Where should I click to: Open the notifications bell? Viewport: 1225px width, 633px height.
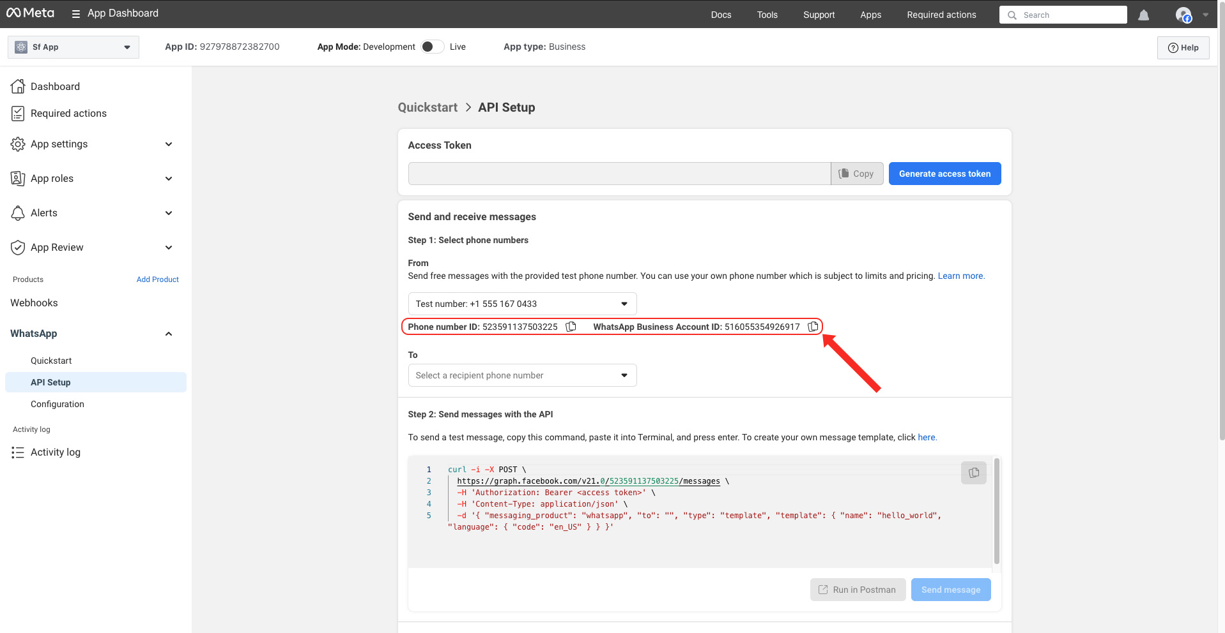tap(1143, 15)
